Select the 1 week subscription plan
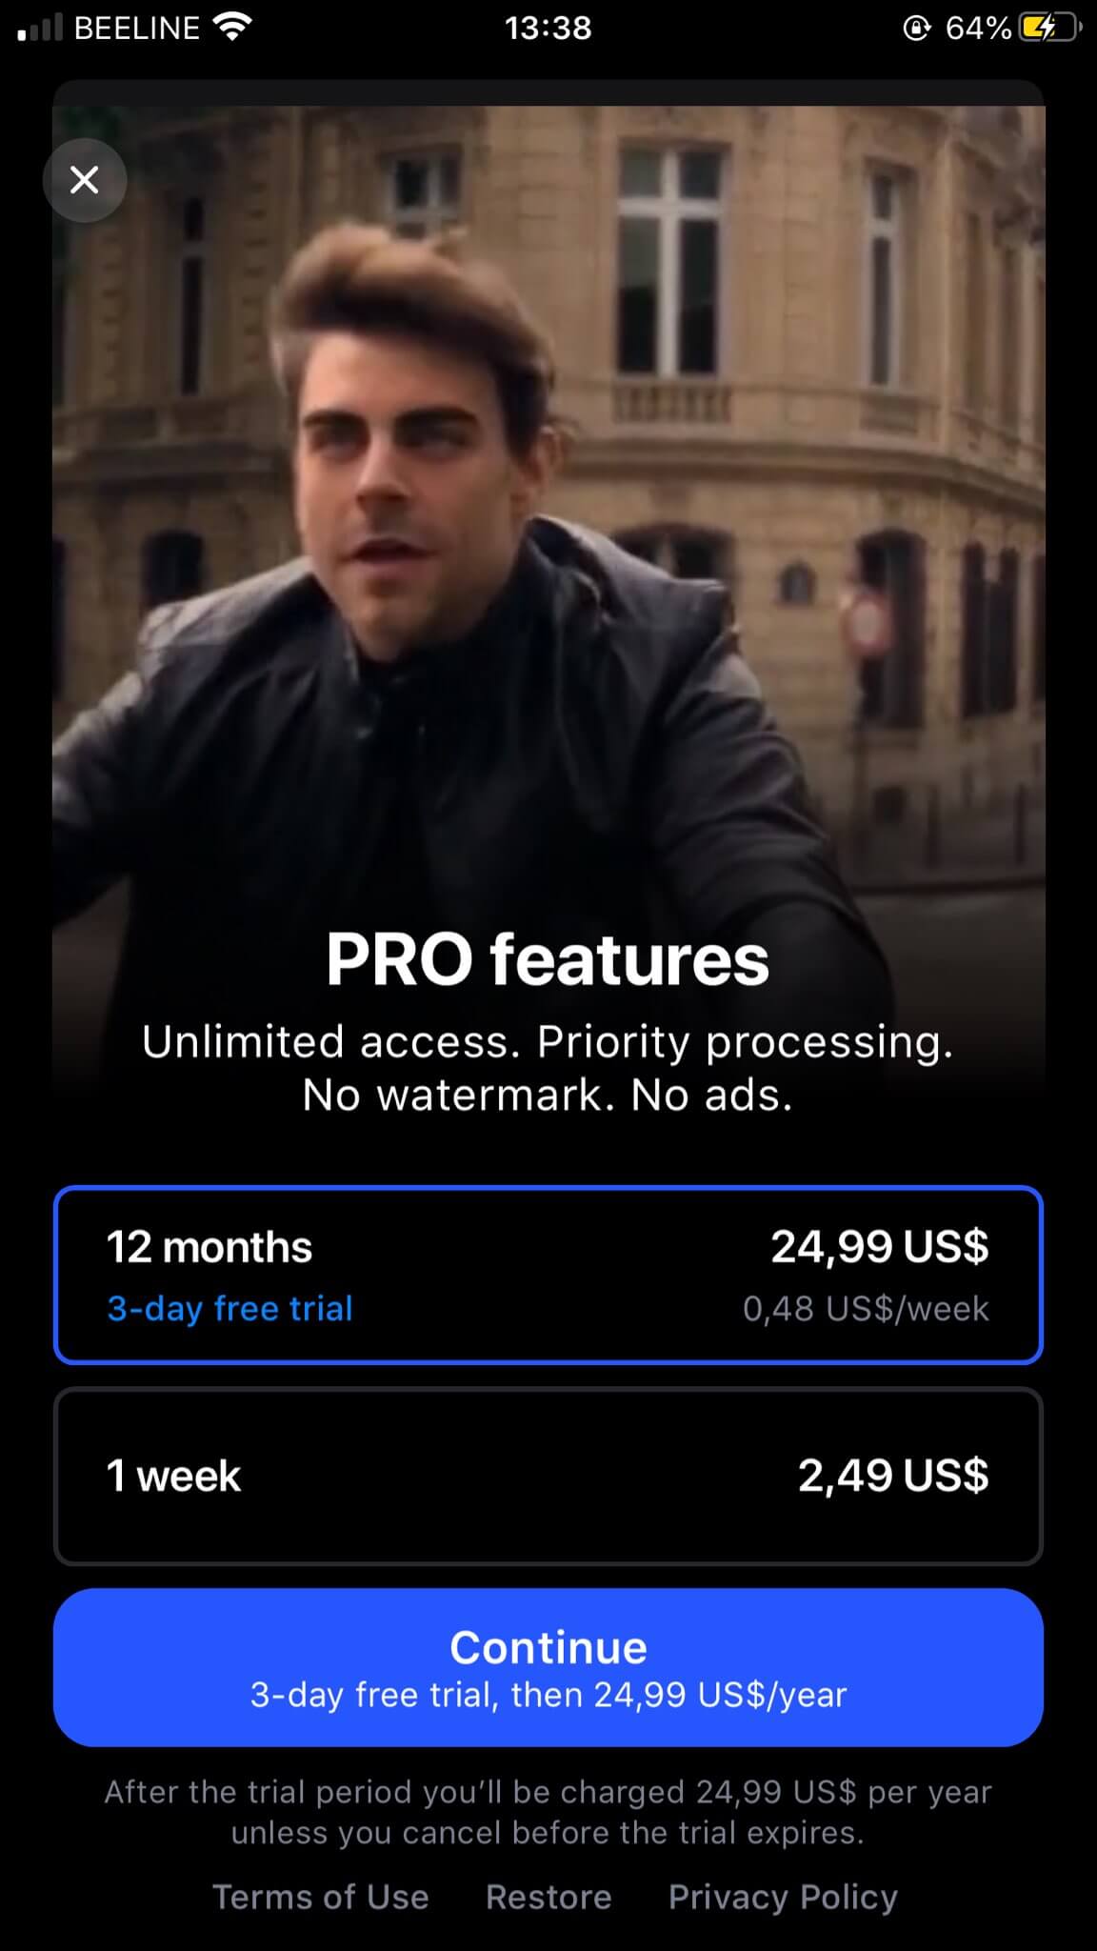 coord(548,1476)
